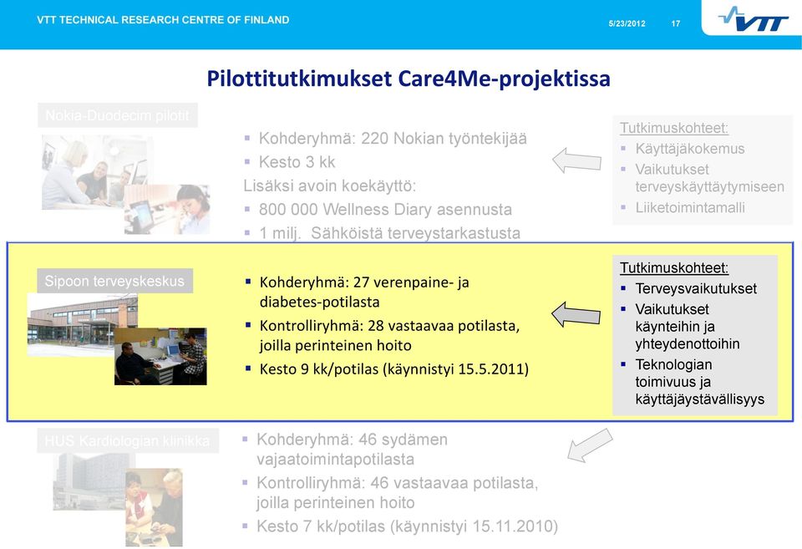This screenshot has width=802, height=549.
Task: Click 800 000 Wellness Diary asennusta text
Action: click(385, 209)
